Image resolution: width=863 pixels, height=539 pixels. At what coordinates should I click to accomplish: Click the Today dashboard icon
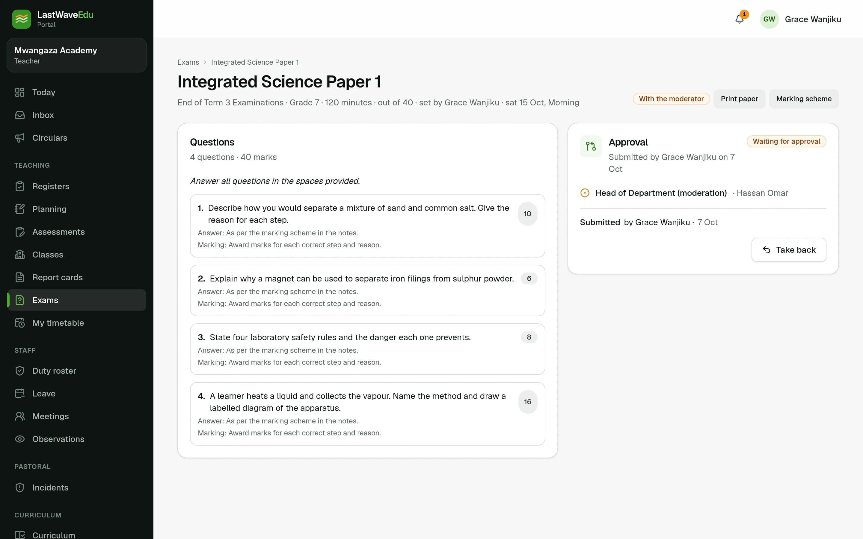pyautogui.click(x=19, y=92)
